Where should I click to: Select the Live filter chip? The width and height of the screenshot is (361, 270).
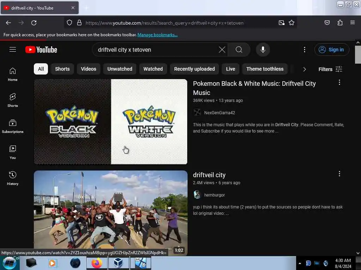(x=231, y=69)
